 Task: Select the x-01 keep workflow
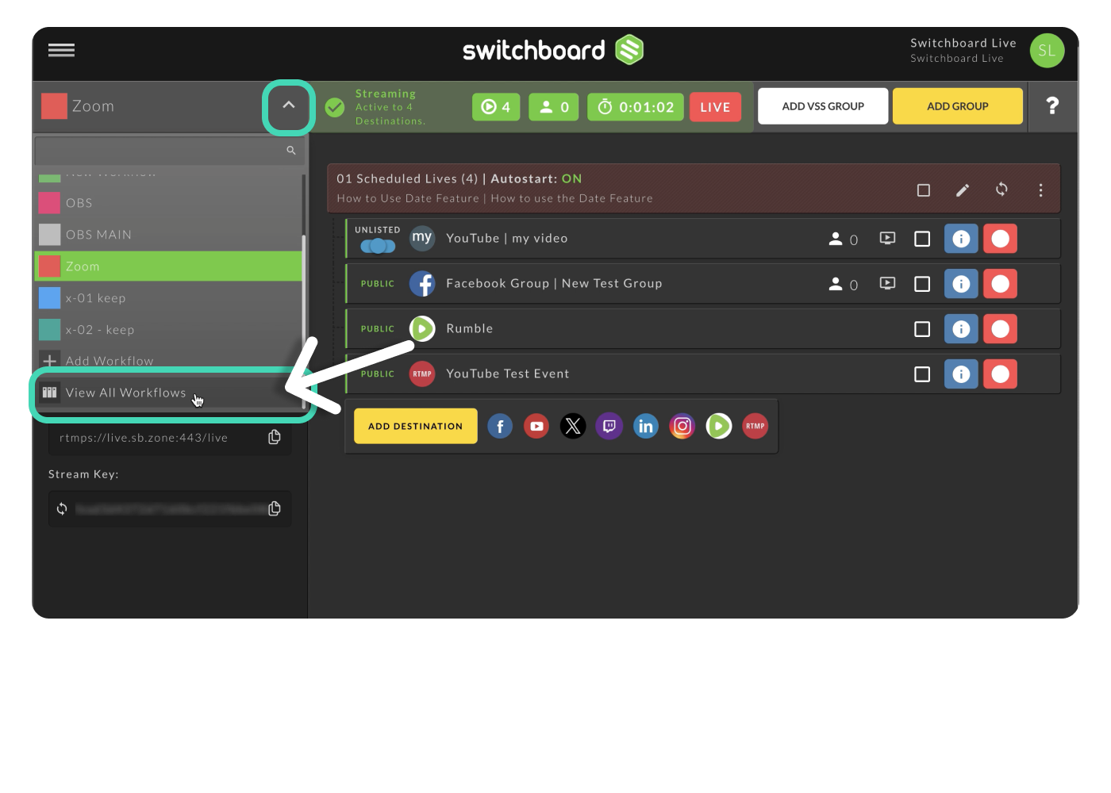point(168,298)
